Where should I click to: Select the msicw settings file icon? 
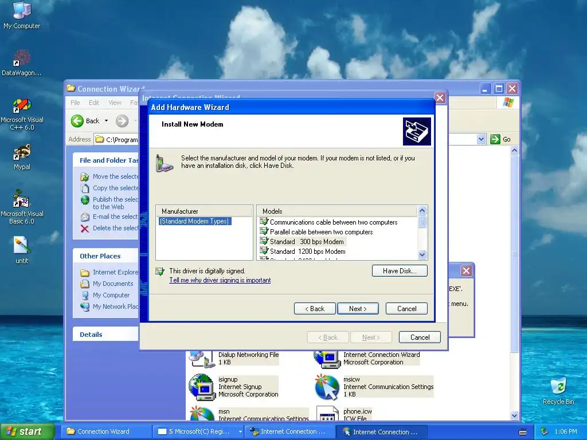point(327,387)
